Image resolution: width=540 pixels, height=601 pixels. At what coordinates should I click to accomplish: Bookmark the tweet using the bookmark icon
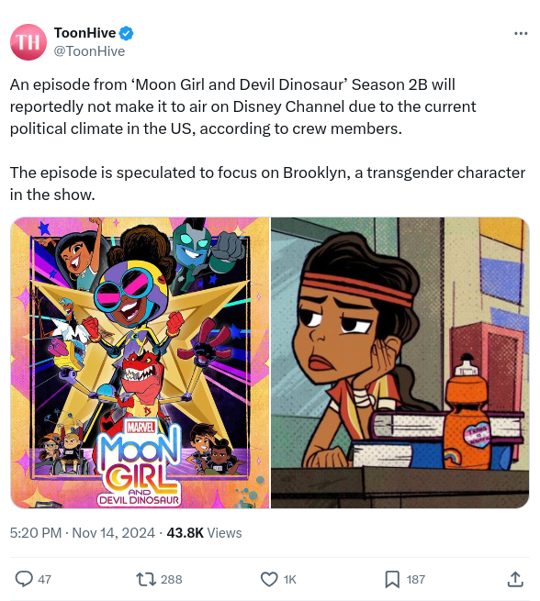(x=392, y=579)
